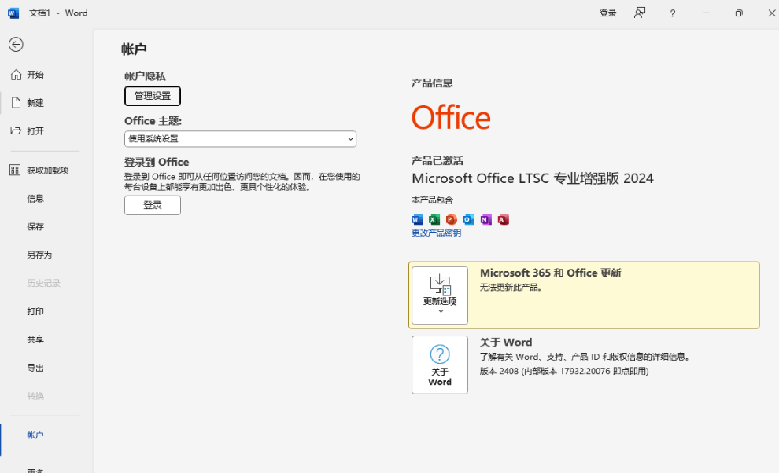Open the feedback icon in title bar

(640, 13)
